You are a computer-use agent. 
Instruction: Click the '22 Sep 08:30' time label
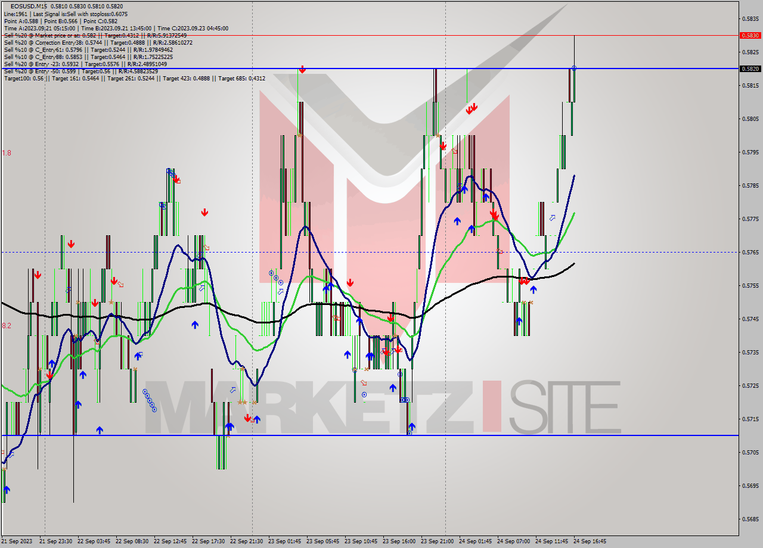[132, 541]
